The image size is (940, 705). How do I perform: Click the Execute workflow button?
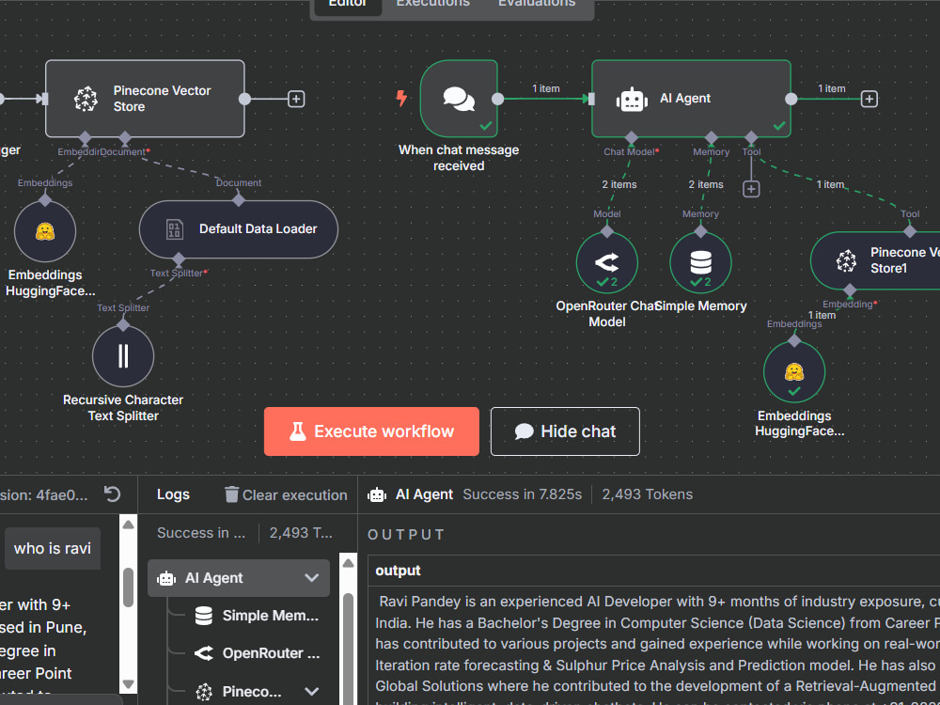[x=371, y=431]
